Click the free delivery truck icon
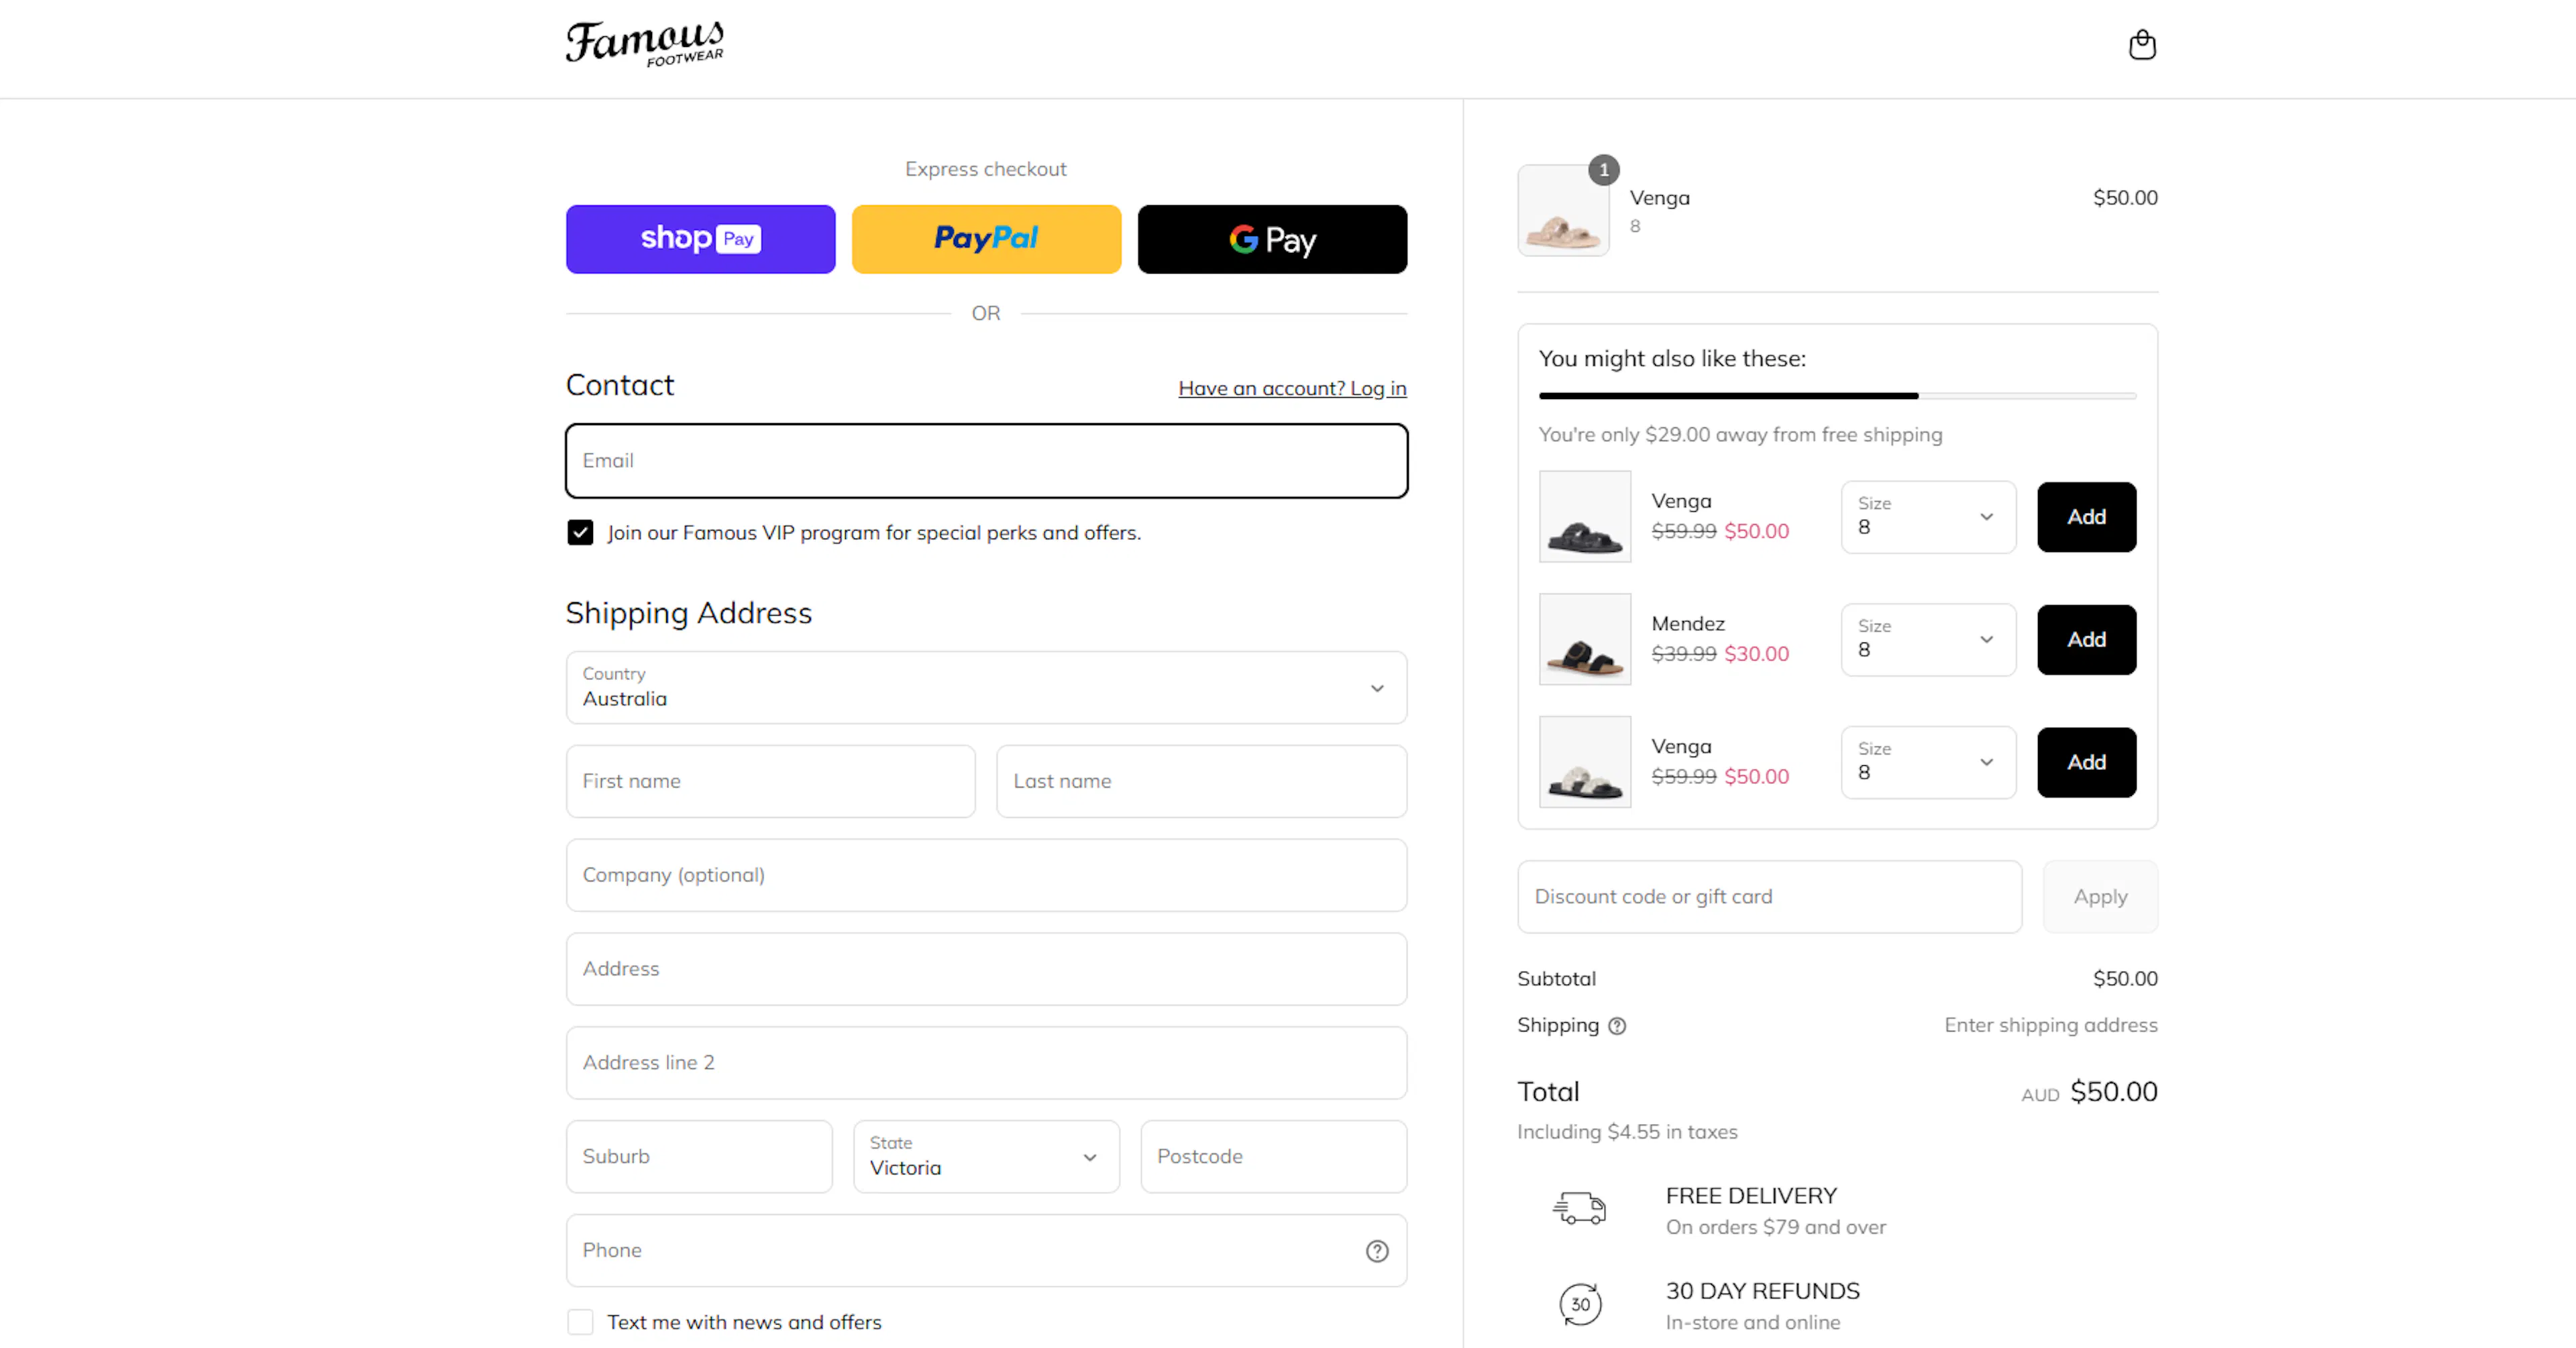 coord(1579,1209)
